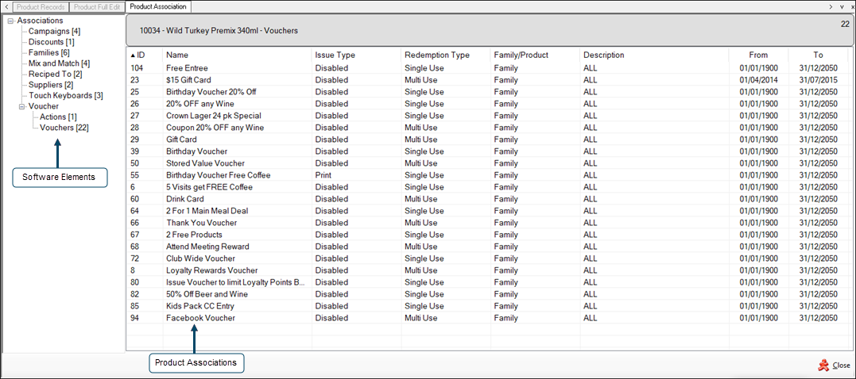Viewport: 856px width, 379px height.
Task: Sort by the To column header
Action: 818,55
